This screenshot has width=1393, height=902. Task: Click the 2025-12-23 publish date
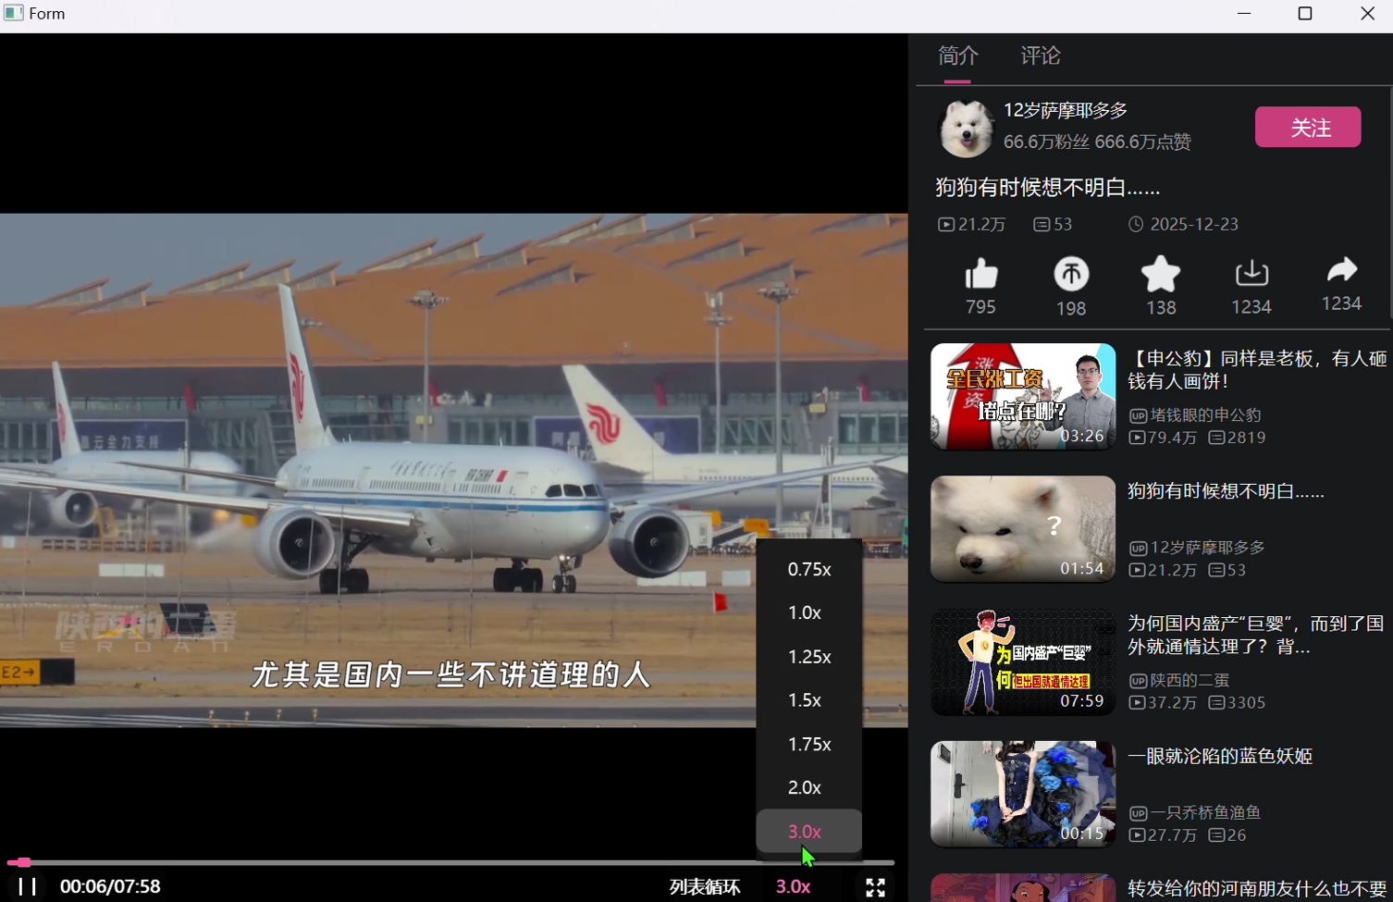coord(1193,224)
